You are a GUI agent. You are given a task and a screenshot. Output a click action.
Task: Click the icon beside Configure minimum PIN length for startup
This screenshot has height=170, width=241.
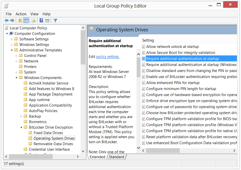(143, 89)
